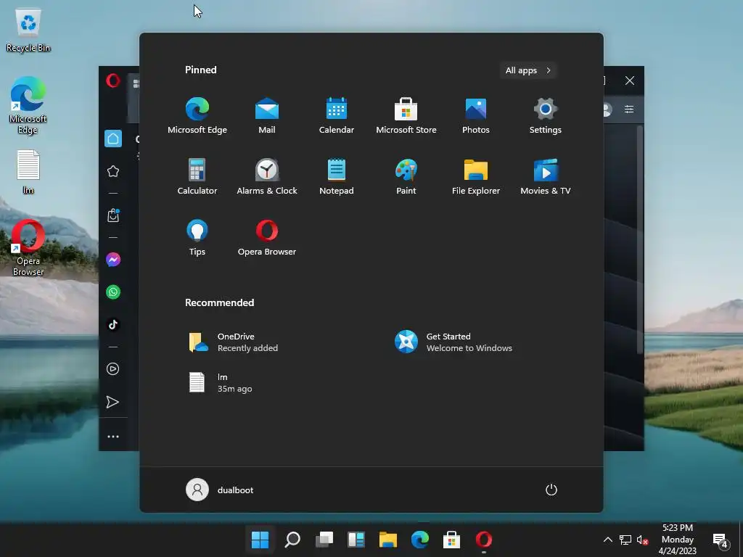
Task: Expand the All apps list
Action: point(528,70)
